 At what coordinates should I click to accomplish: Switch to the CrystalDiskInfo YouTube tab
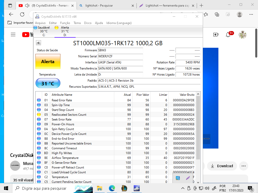(47, 6)
